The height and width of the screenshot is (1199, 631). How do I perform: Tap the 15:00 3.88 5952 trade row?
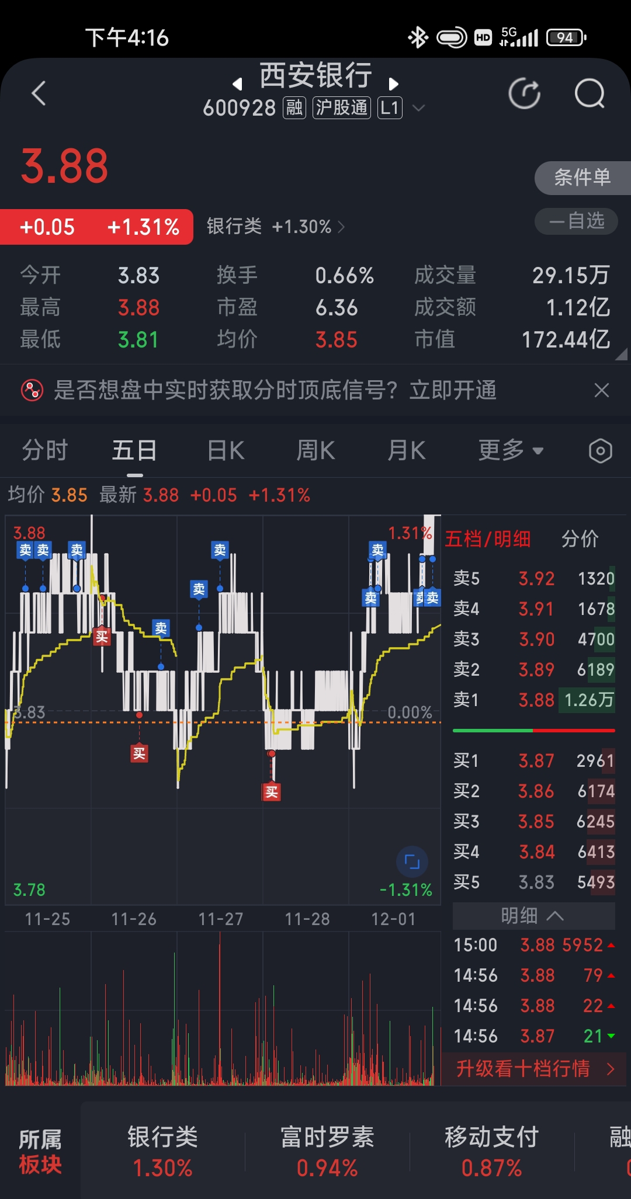pos(533,945)
